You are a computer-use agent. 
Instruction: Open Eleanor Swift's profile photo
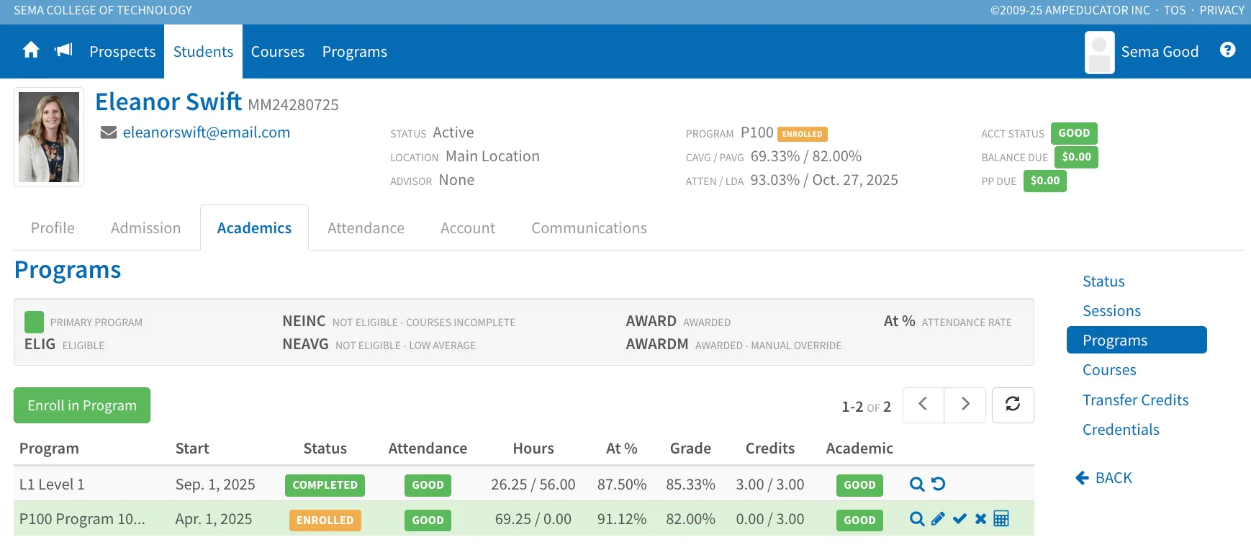coord(49,137)
